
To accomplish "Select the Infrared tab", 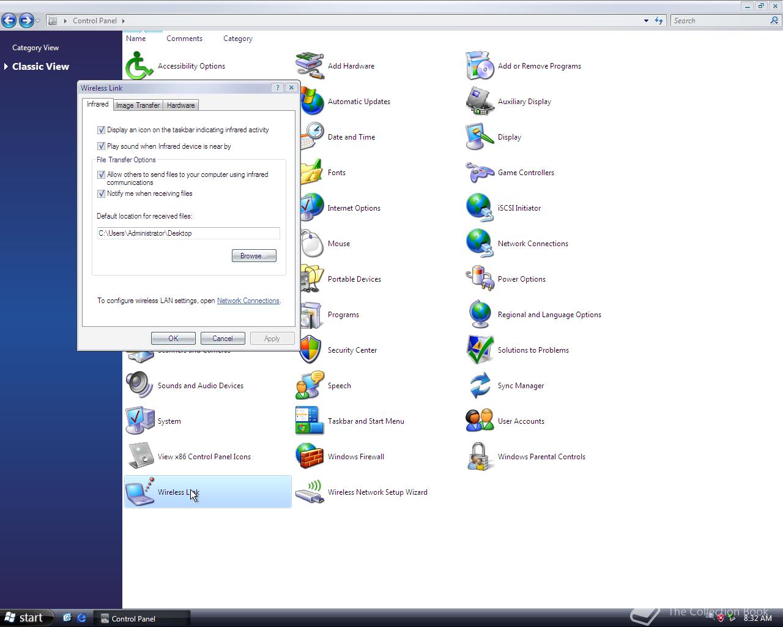I will (98, 104).
